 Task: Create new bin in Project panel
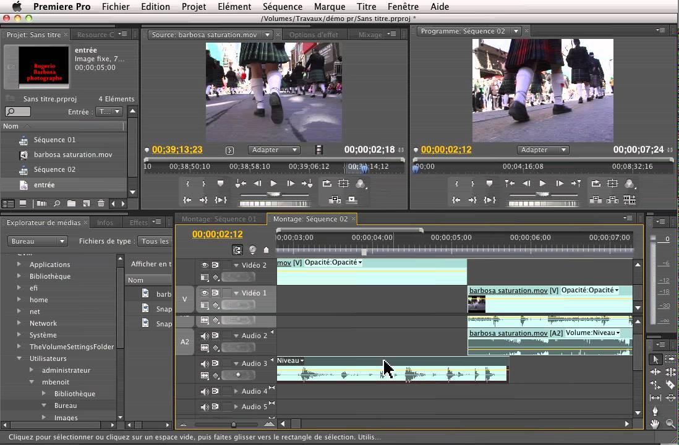coord(72,203)
